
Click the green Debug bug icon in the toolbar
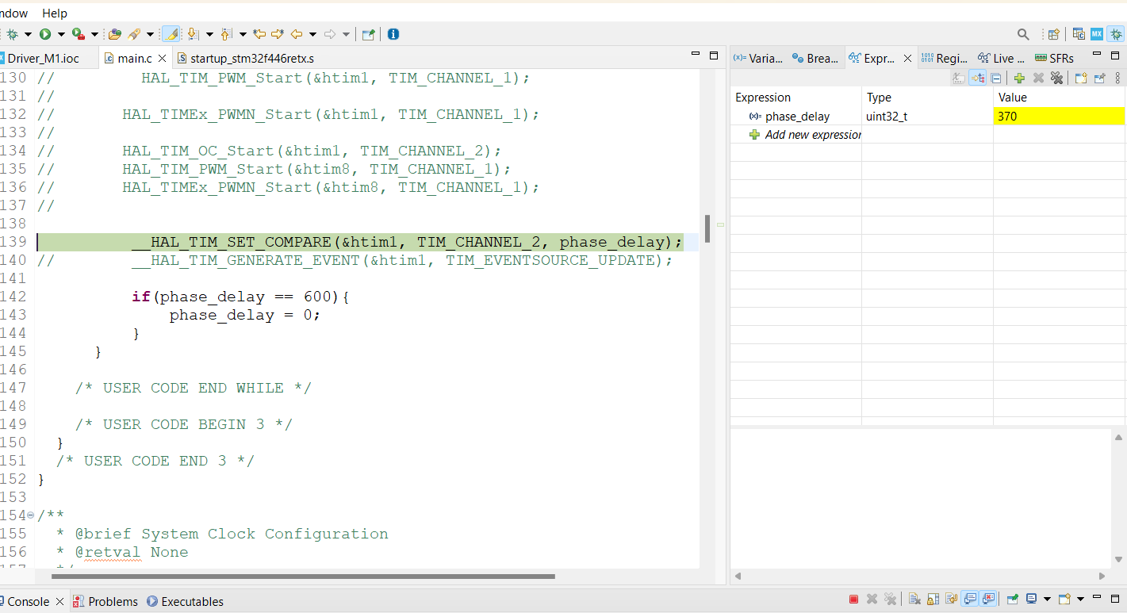click(13, 34)
